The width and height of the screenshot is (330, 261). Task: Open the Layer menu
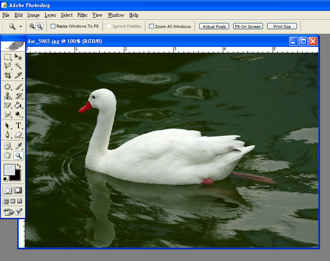50,15
